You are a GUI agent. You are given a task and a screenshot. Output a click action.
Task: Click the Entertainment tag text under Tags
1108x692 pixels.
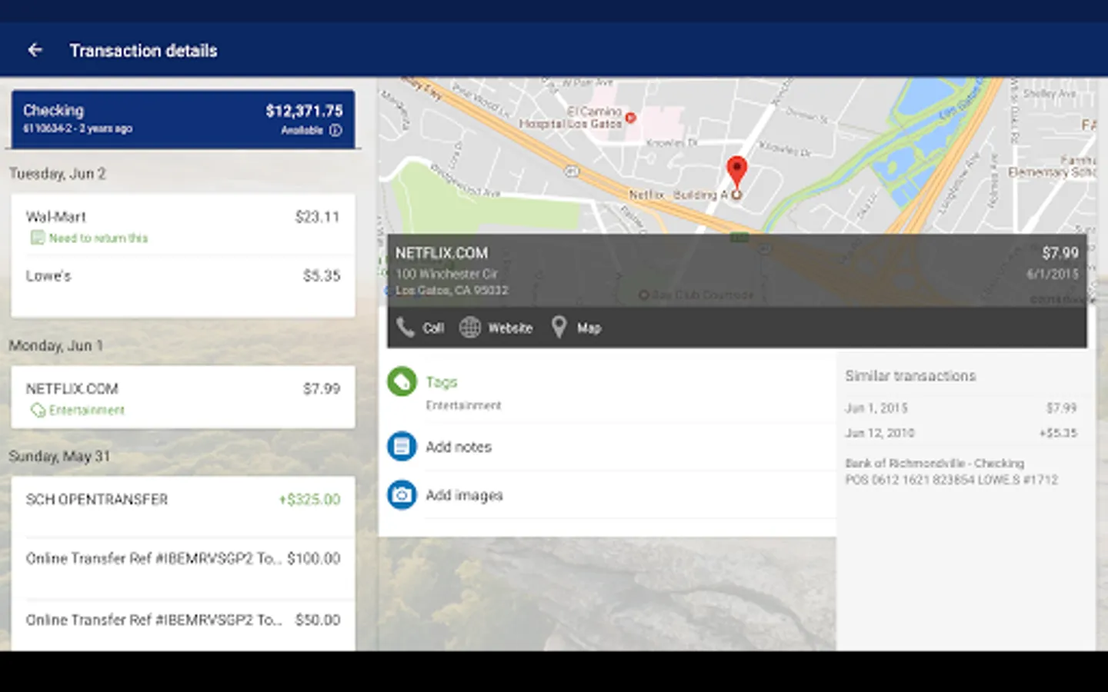point(463,405)
